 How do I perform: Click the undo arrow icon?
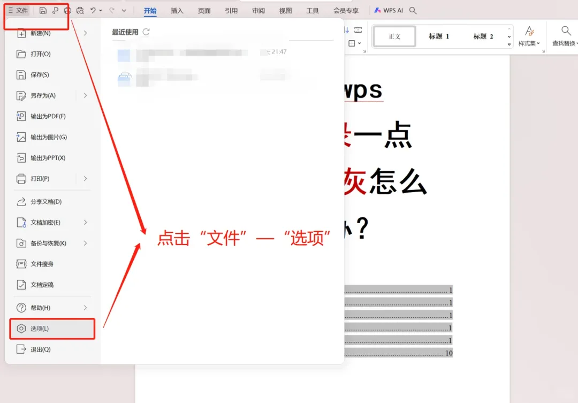93,10
